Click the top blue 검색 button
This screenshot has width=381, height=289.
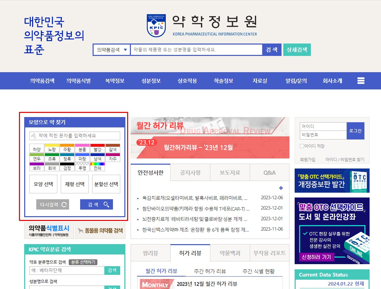[272, 50]
